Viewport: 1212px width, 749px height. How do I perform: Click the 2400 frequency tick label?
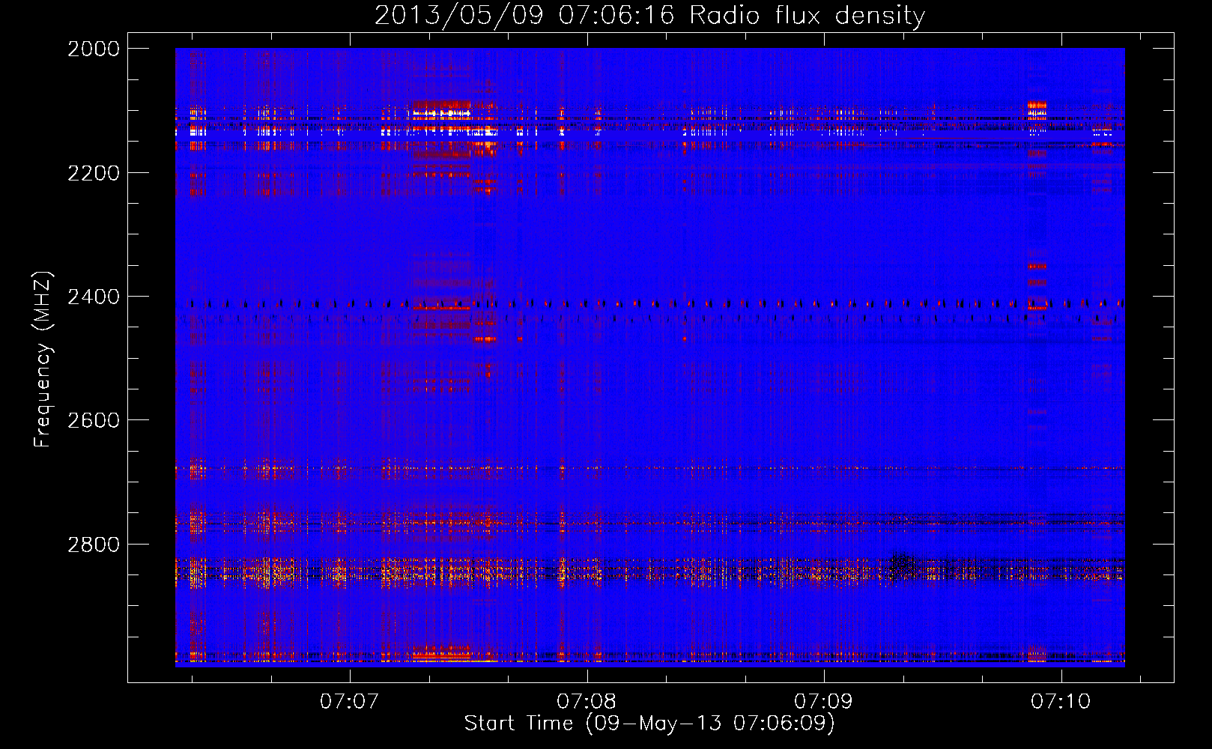tap(94, 297)
